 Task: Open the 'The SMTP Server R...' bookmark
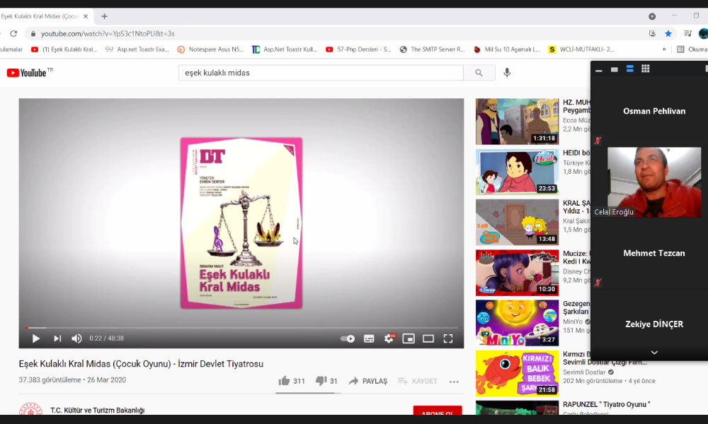432,49
